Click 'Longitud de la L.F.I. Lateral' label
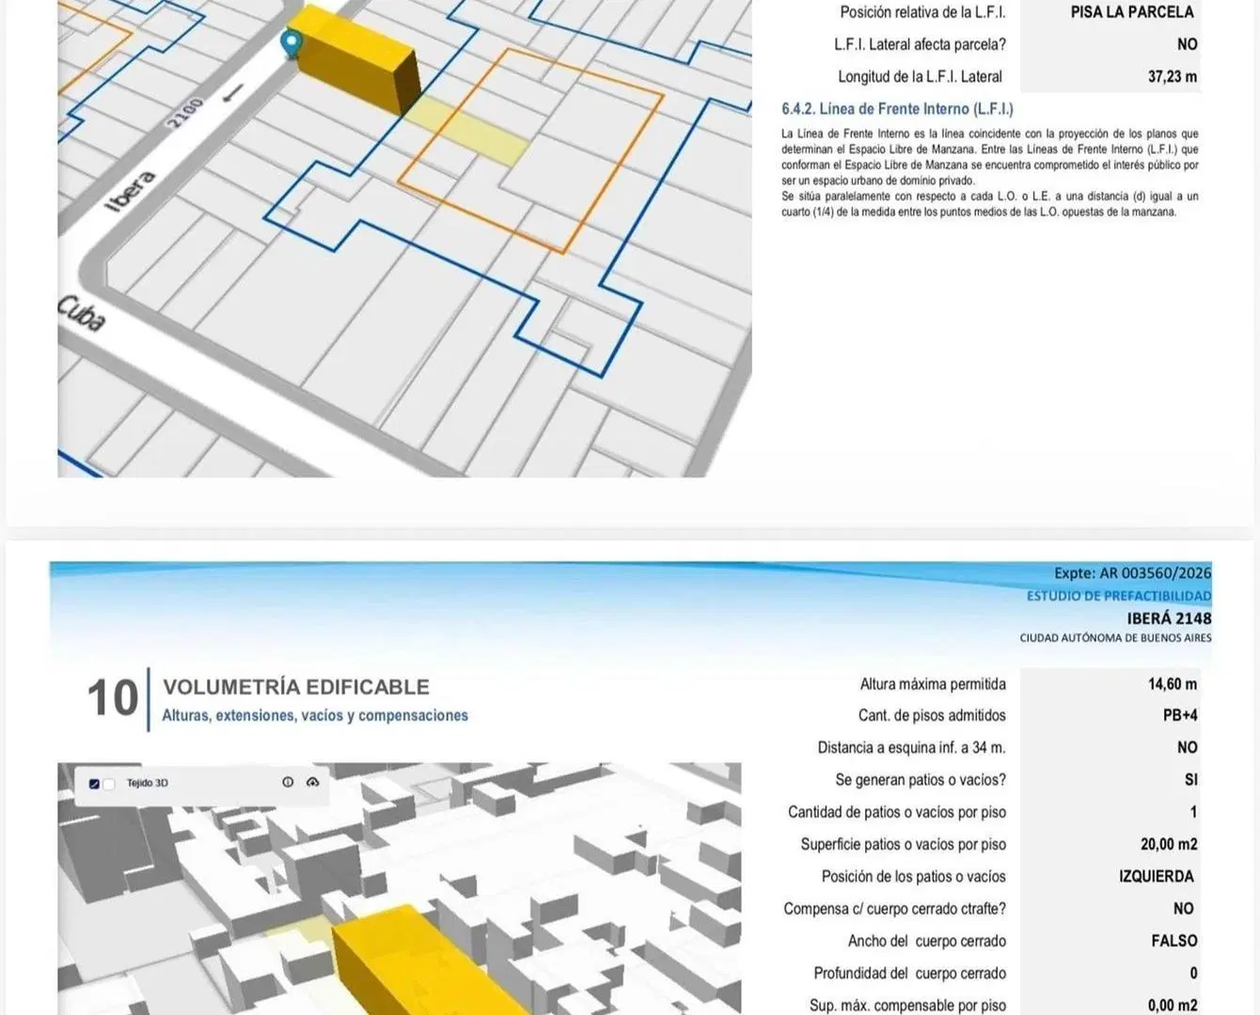1260x1015 pixels. tap(920, 76)
